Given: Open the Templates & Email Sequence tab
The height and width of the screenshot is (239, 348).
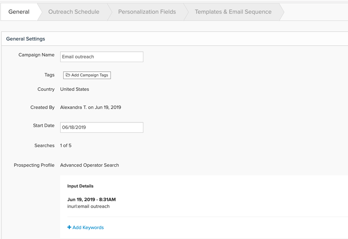Looking at the screenshot, I should [233, 12].
